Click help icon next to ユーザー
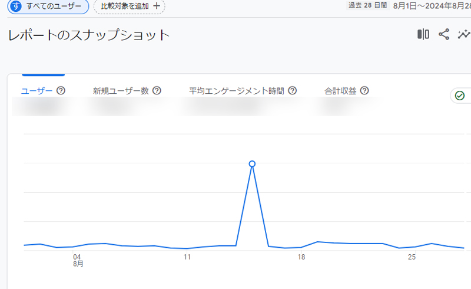 (x=60, y=91)
